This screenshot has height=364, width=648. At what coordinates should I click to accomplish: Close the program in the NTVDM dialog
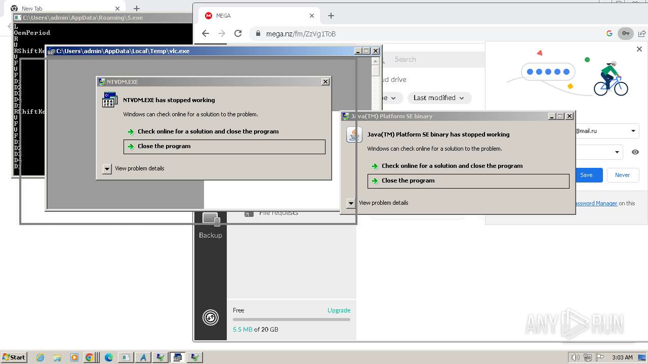[x=224, y=147]
